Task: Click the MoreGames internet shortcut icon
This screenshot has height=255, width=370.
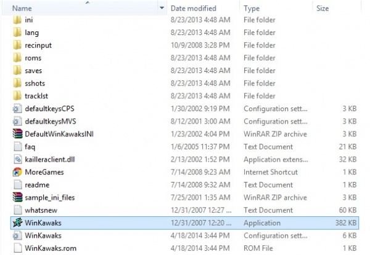Action: click(17, 172)
